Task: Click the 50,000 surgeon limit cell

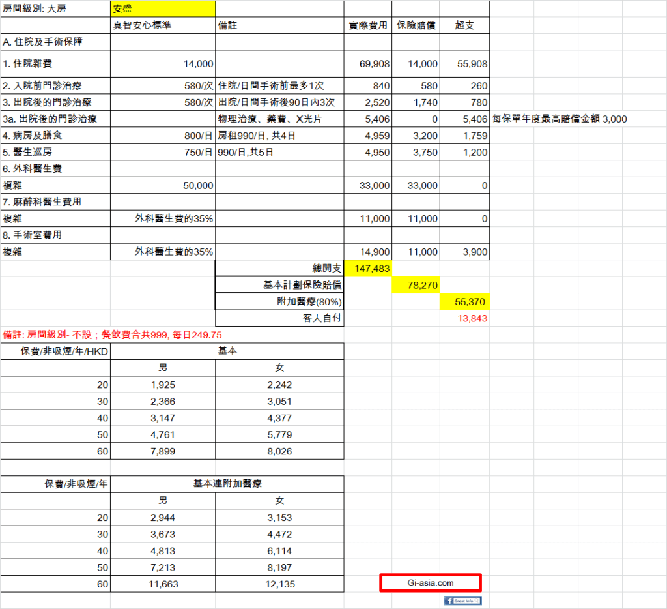Action: click(x=163, y=185)
